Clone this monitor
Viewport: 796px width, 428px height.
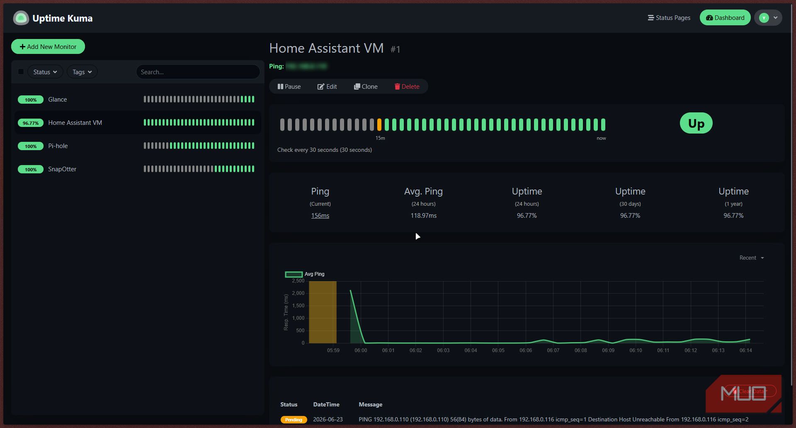[x=366, y=86]
